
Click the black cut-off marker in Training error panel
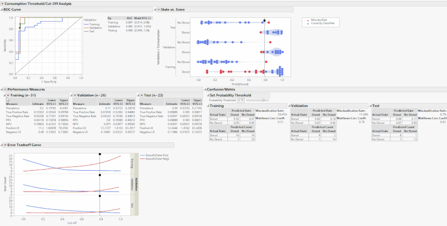100,154
